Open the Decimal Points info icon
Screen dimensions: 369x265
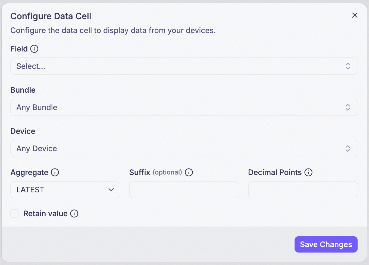click(x=308, y=172)
